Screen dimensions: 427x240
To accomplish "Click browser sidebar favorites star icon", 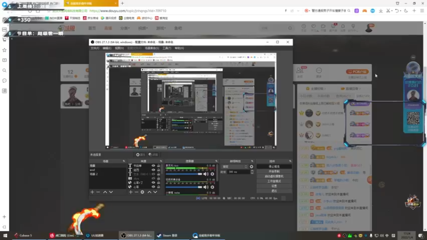I will [x=4, y=50].
